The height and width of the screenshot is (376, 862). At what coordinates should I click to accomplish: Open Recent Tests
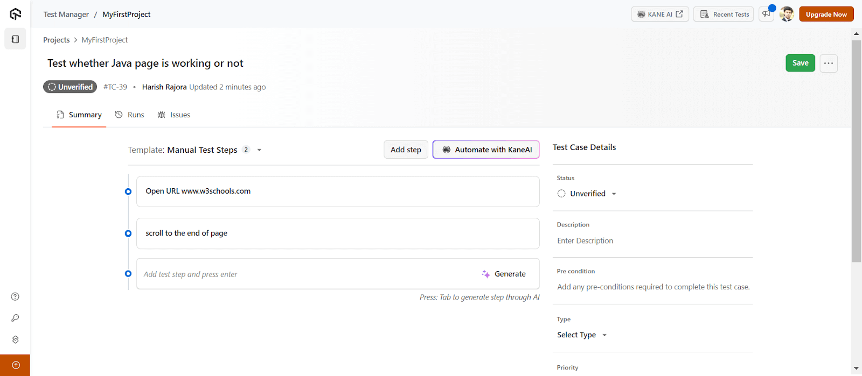click(x=724, y=14)
